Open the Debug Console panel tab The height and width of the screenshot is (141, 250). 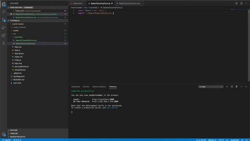coord(99,87)
